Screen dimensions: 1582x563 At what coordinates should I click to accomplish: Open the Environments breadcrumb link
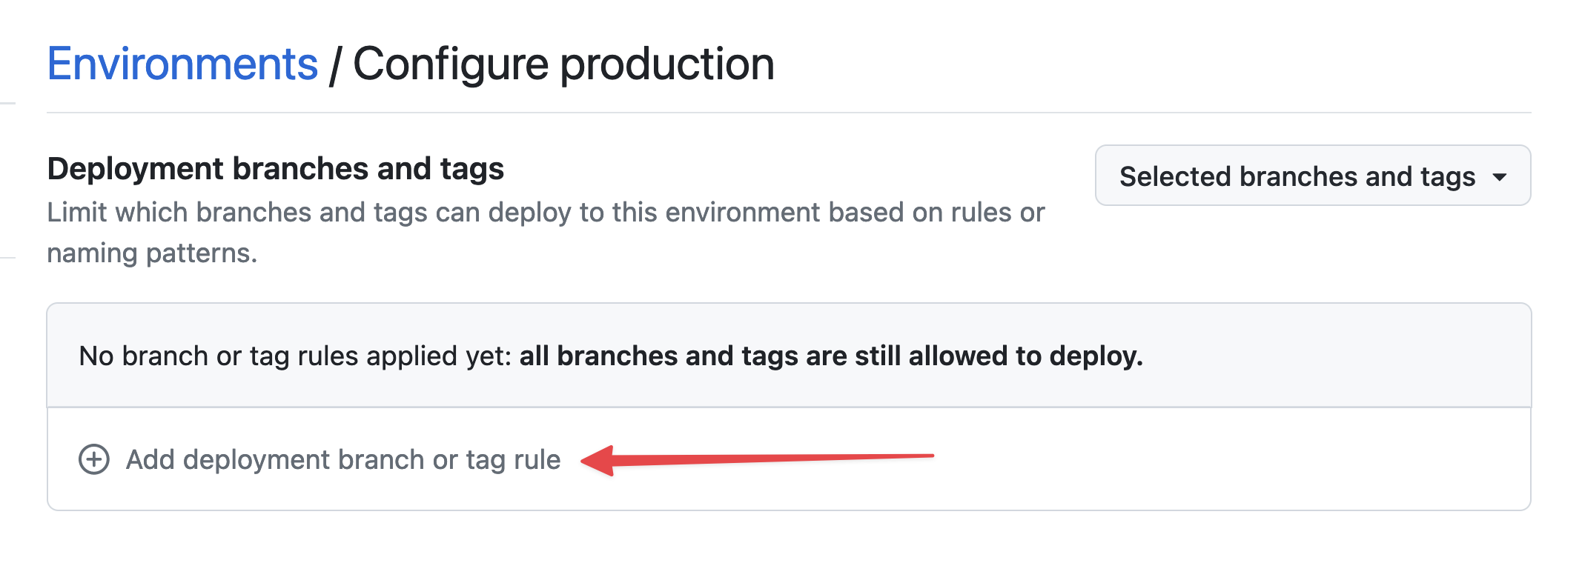click(182, 64)
